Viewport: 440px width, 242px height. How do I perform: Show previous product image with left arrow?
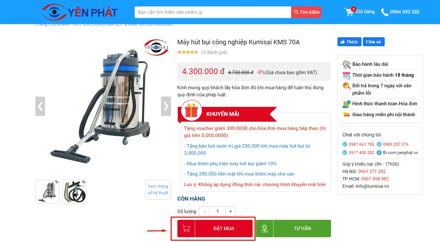(40, 106)
